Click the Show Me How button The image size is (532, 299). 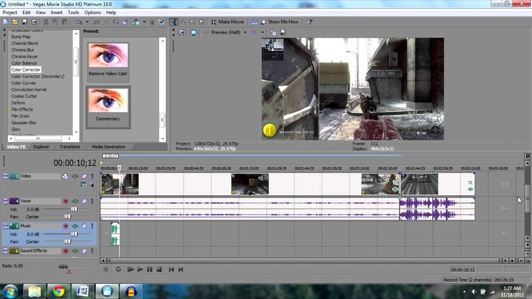pyautogui.click(x=279, y=22)
